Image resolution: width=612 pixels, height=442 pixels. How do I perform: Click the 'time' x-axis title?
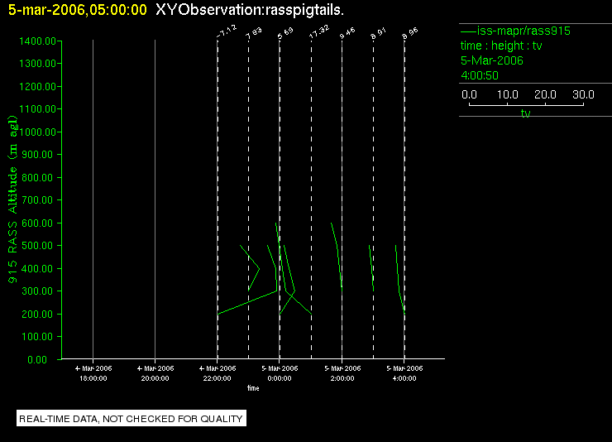253,388
